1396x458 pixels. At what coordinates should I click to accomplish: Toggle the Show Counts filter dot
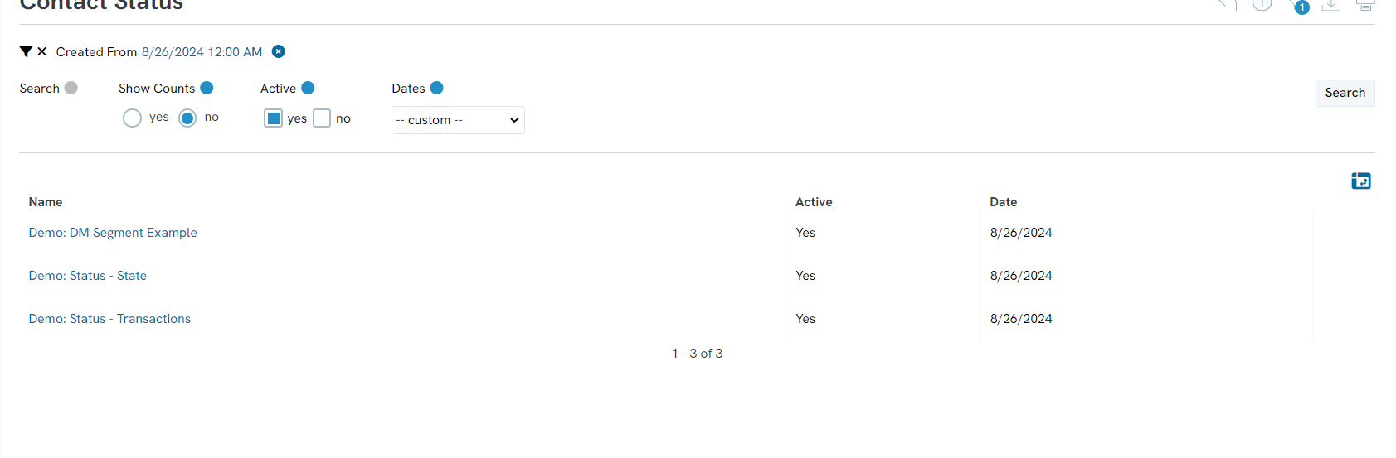[207, 88]
